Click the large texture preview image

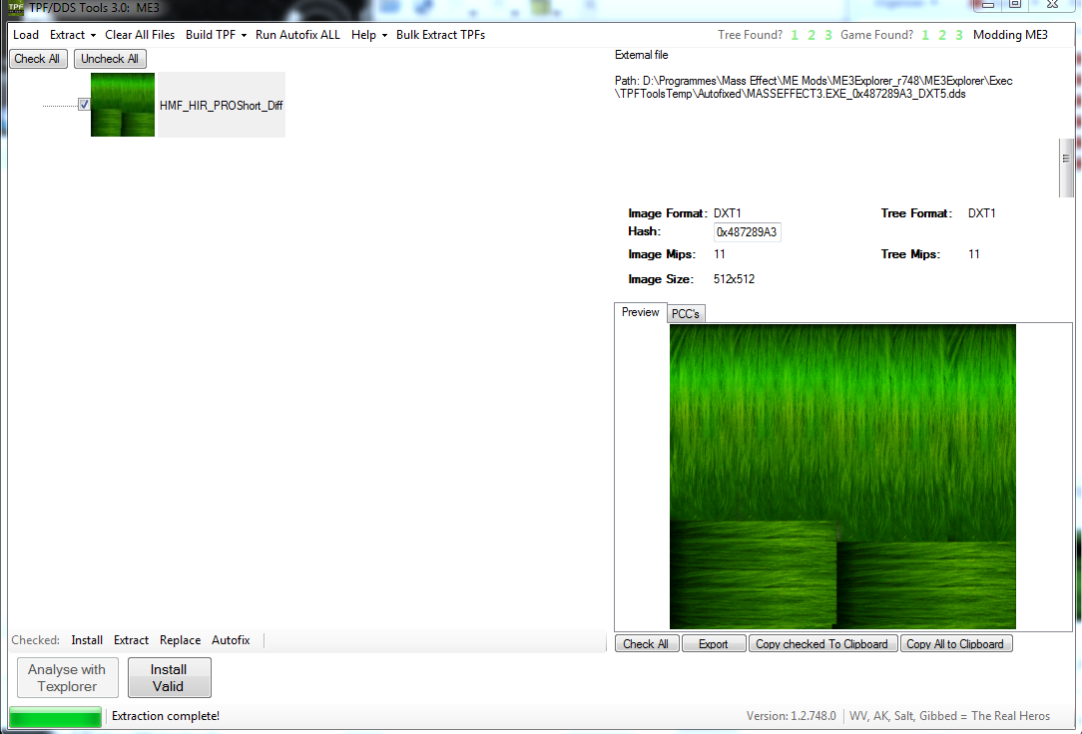(842, 477)
